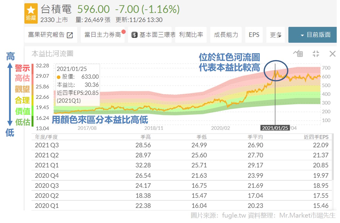Select the 2020 Q4 row label
Image resolution: width=340 pixels, height=223 pixels.
click(47, 175)
